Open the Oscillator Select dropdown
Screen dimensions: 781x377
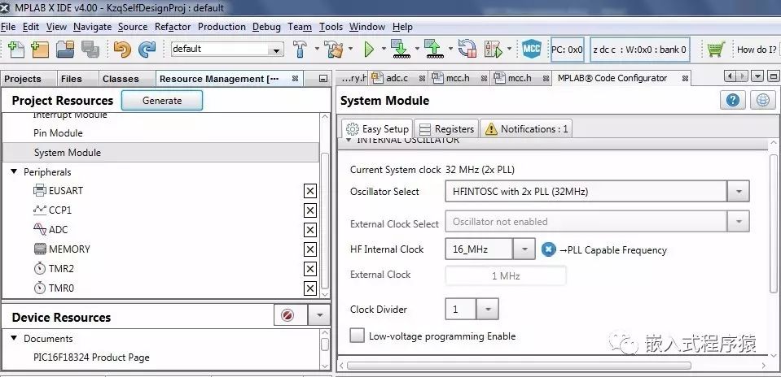pyautogui.click(x=738, y=191)
